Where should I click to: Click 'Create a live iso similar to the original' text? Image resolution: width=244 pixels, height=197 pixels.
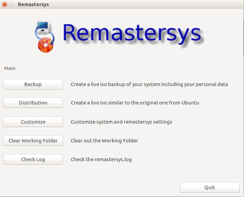(x=135, y=103)
